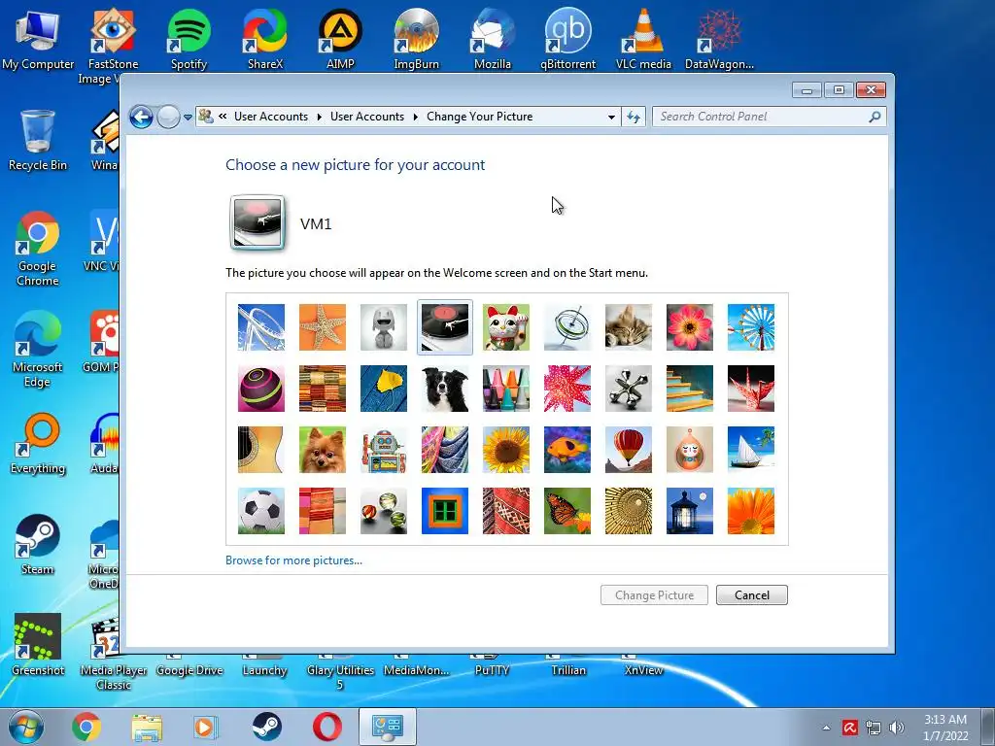Select the sleeping kitten picture
Image resolution: width=995 pixels, height=746 pixels.
coord(629,327)
